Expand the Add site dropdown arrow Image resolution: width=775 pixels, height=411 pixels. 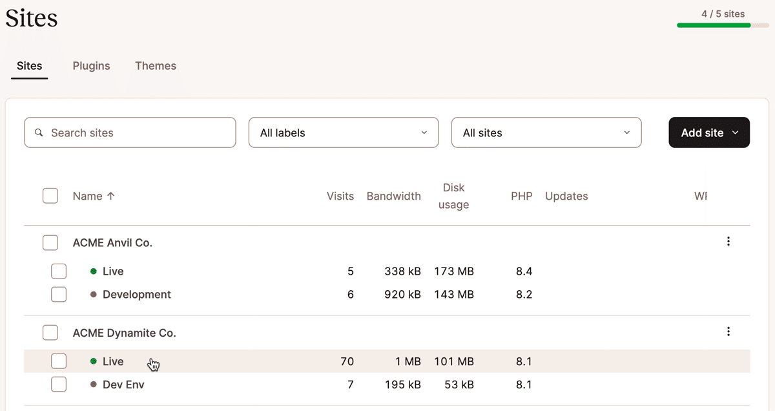pos(734,132)
